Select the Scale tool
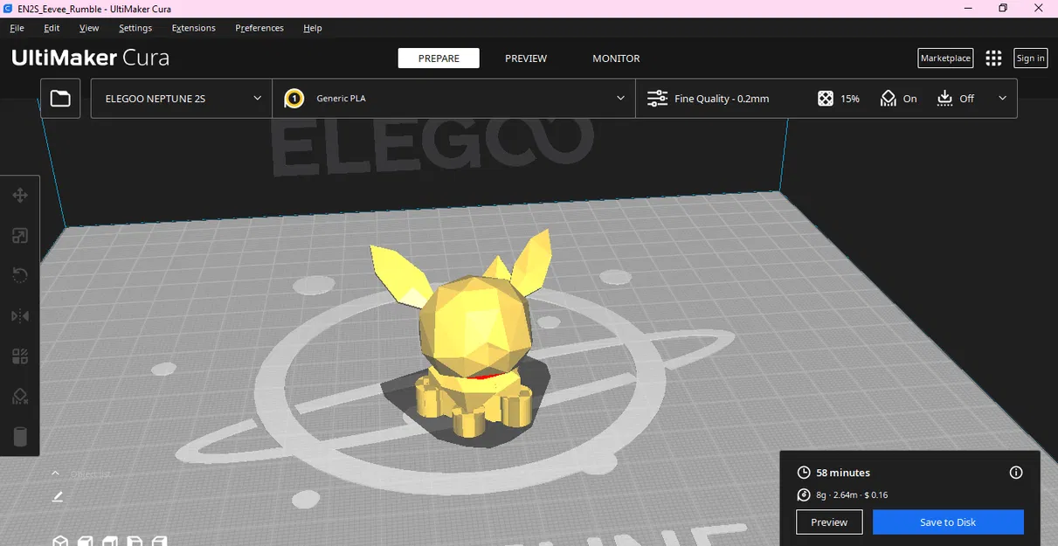The height and width of the screenshot is (546, 1058). pyautogui.click(x=20, y=235)
